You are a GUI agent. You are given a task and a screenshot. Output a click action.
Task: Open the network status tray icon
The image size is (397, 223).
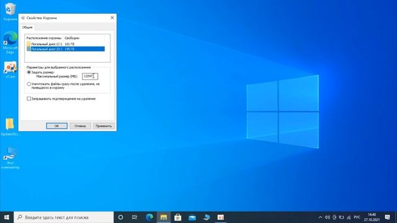coord(349,217)
